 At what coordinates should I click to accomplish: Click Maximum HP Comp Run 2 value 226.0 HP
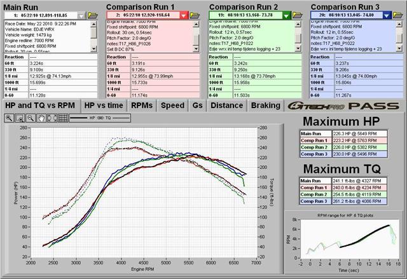(360, 147)
